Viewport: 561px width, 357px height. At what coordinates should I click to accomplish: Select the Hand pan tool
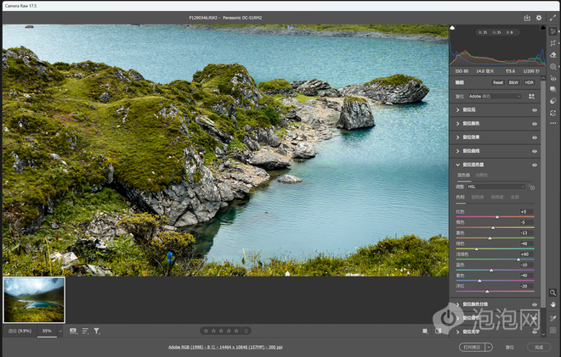pos(553,304)
